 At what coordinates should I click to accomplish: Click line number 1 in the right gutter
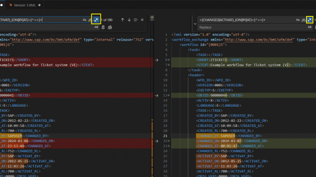166,35
